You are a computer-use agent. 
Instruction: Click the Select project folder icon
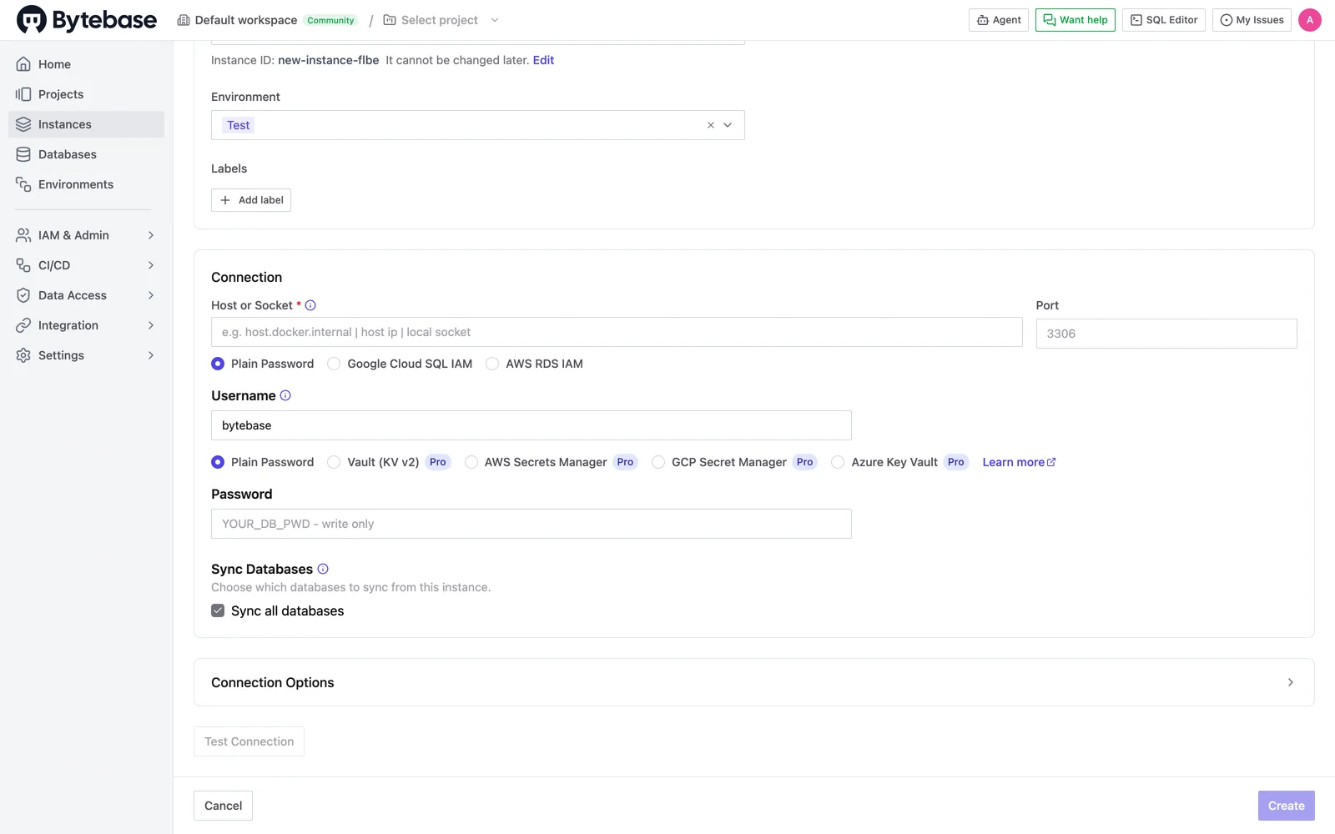(390, 20)
